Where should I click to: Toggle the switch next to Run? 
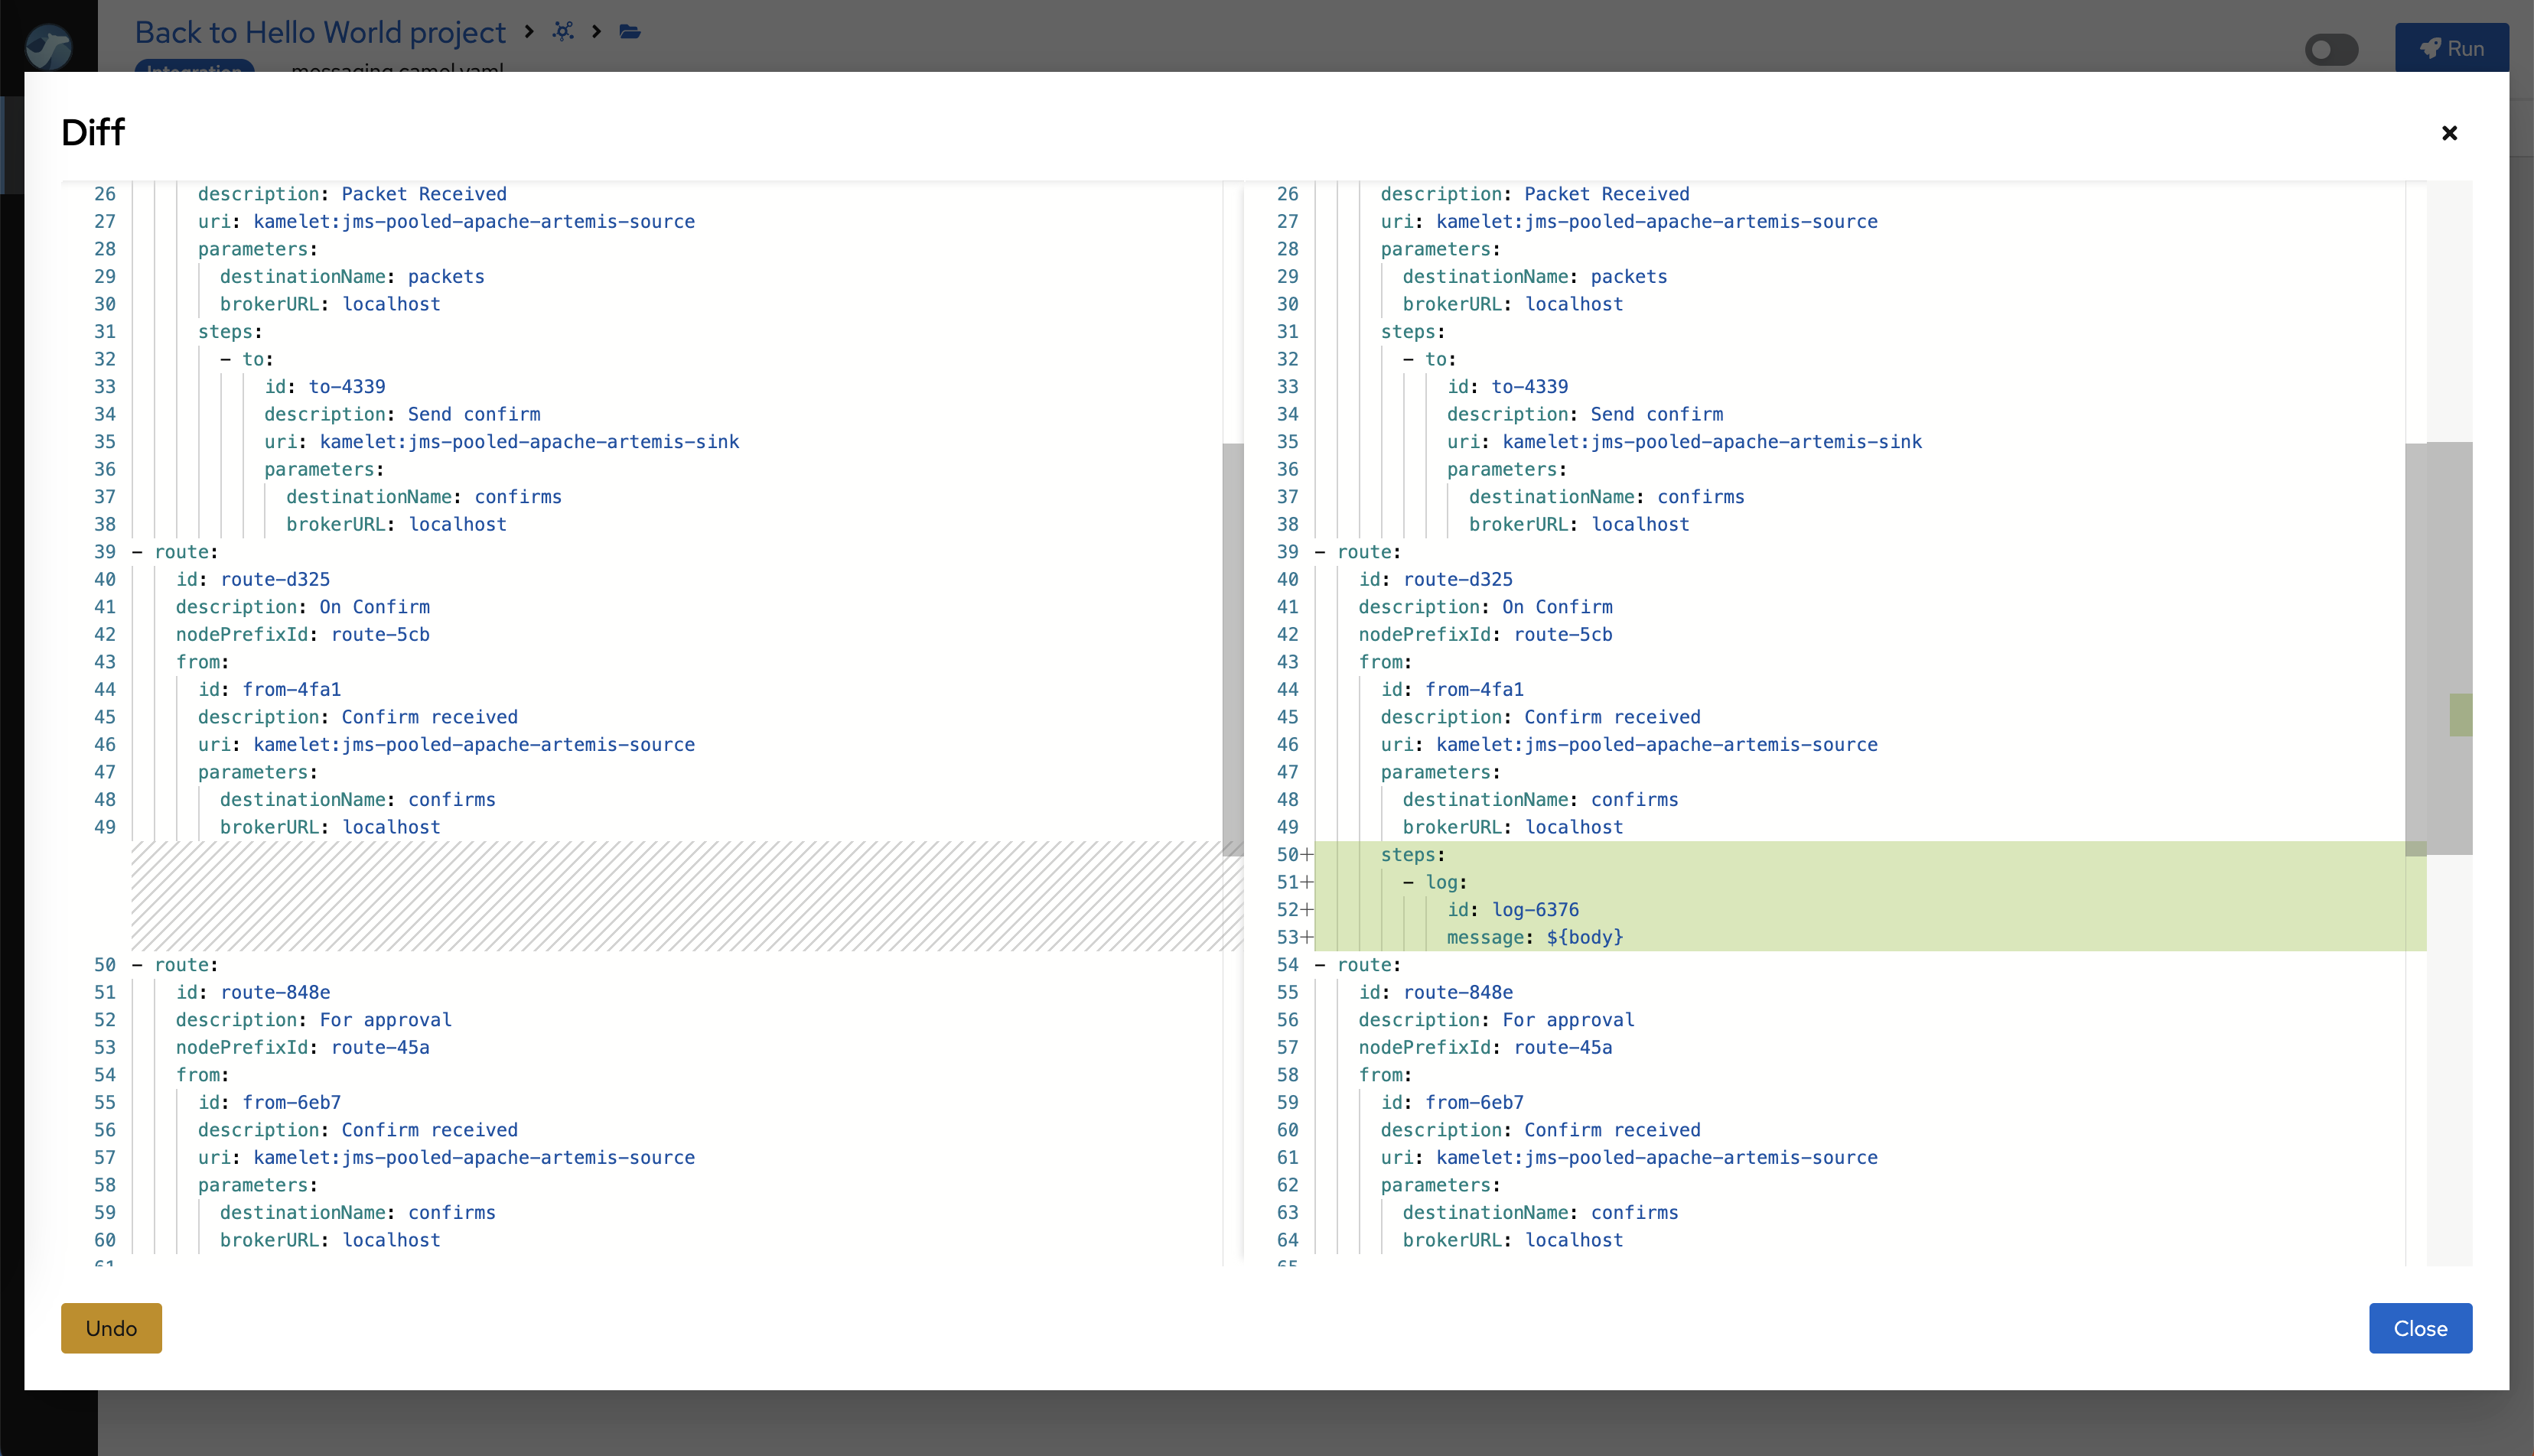(x=2331, y=49)
